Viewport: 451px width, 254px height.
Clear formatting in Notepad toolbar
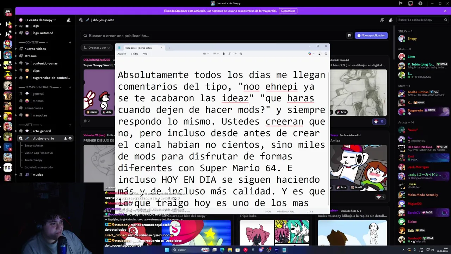click(241, 54)
